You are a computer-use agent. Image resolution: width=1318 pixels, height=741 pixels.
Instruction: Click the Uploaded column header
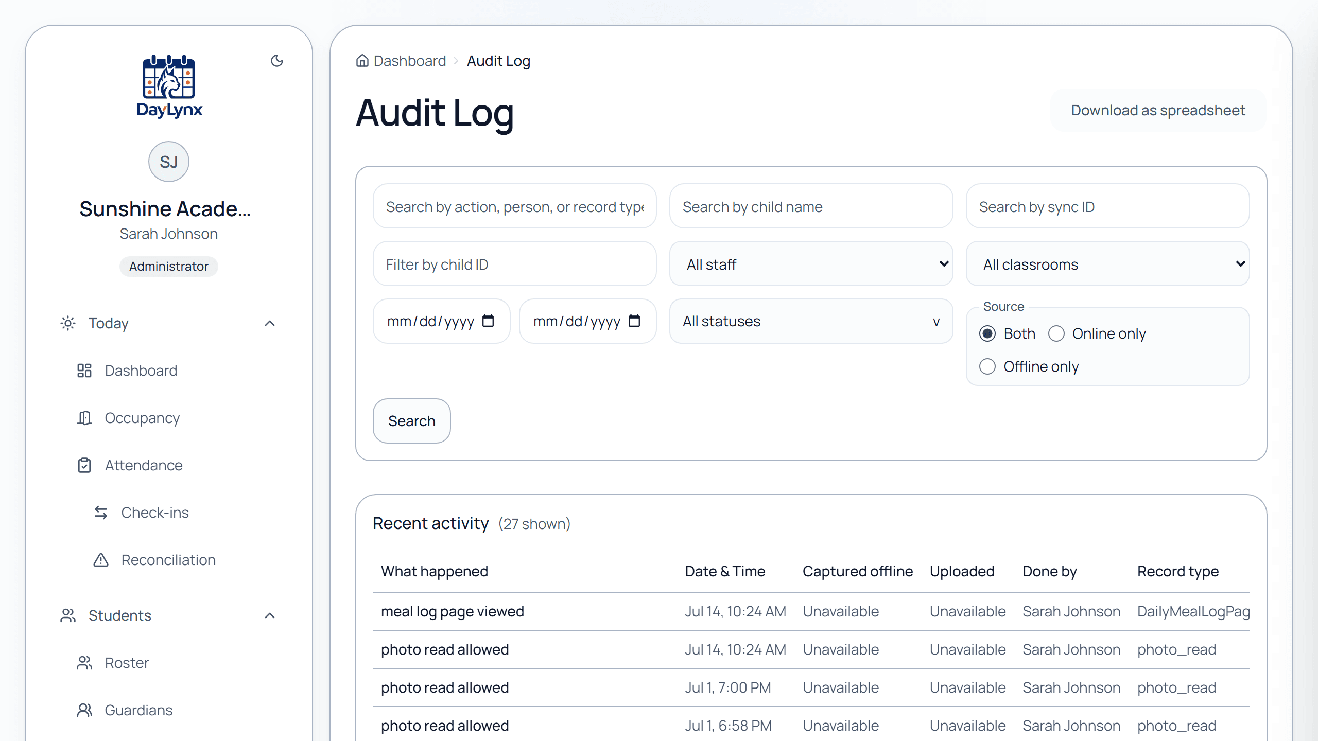962,571
